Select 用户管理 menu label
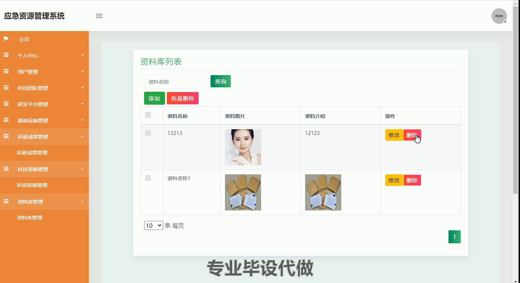Screen dimensions: 520x283 click(28, 72)
